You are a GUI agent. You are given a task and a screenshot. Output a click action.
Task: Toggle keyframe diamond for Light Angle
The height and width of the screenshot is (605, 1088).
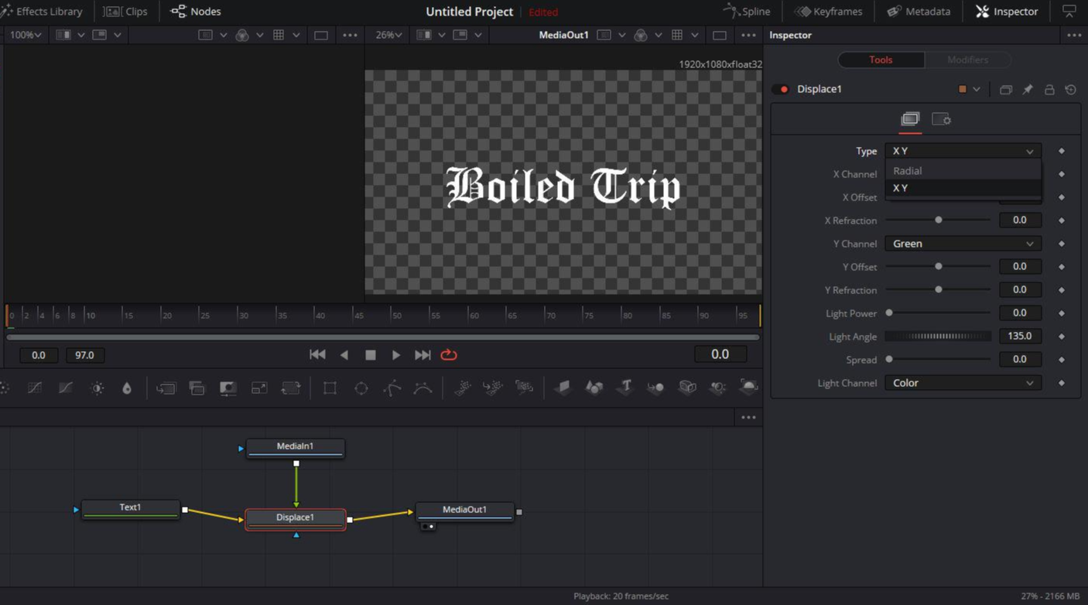(1062, 337)
